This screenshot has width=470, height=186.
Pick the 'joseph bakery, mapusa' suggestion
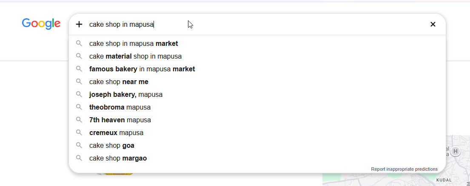pos(257,95)
